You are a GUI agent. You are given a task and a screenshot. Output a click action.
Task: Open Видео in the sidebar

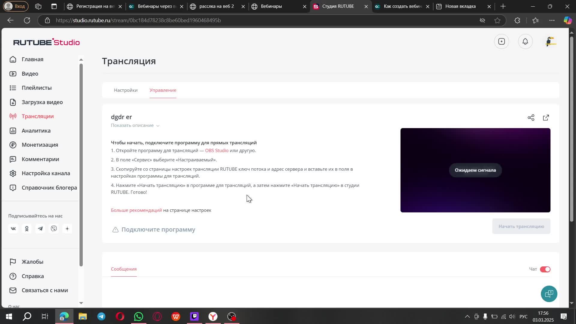tap(30, 73)
